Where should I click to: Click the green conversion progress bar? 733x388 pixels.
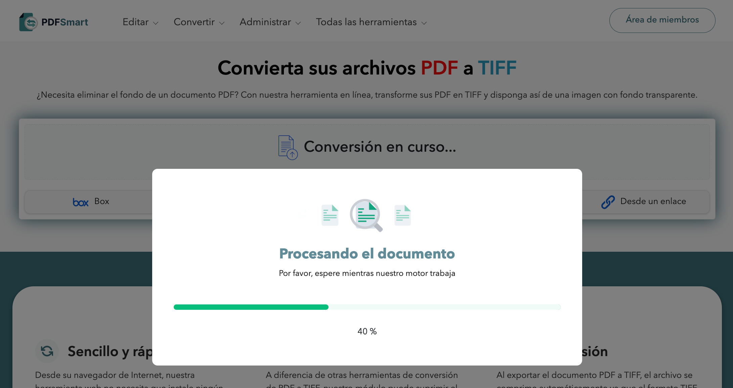click(251, 307)
